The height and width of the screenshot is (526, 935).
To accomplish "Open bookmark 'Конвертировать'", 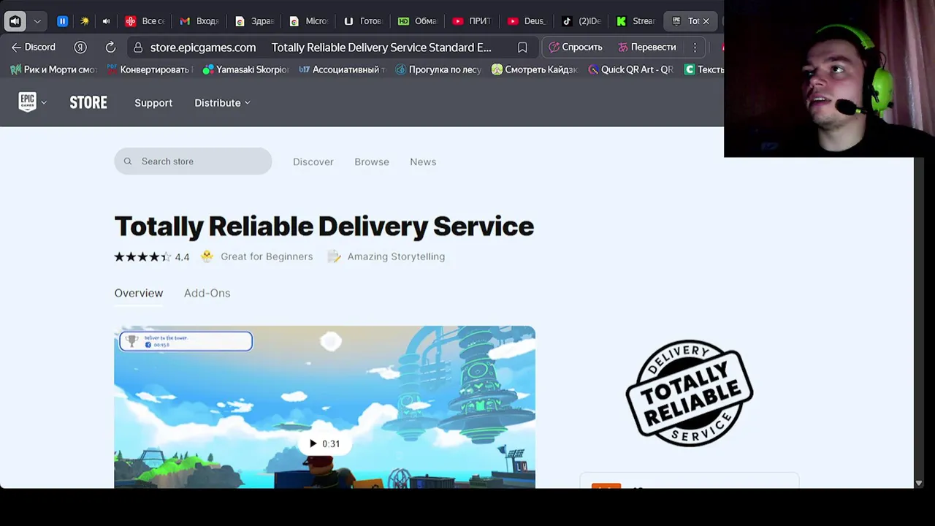I will [148, 69].
